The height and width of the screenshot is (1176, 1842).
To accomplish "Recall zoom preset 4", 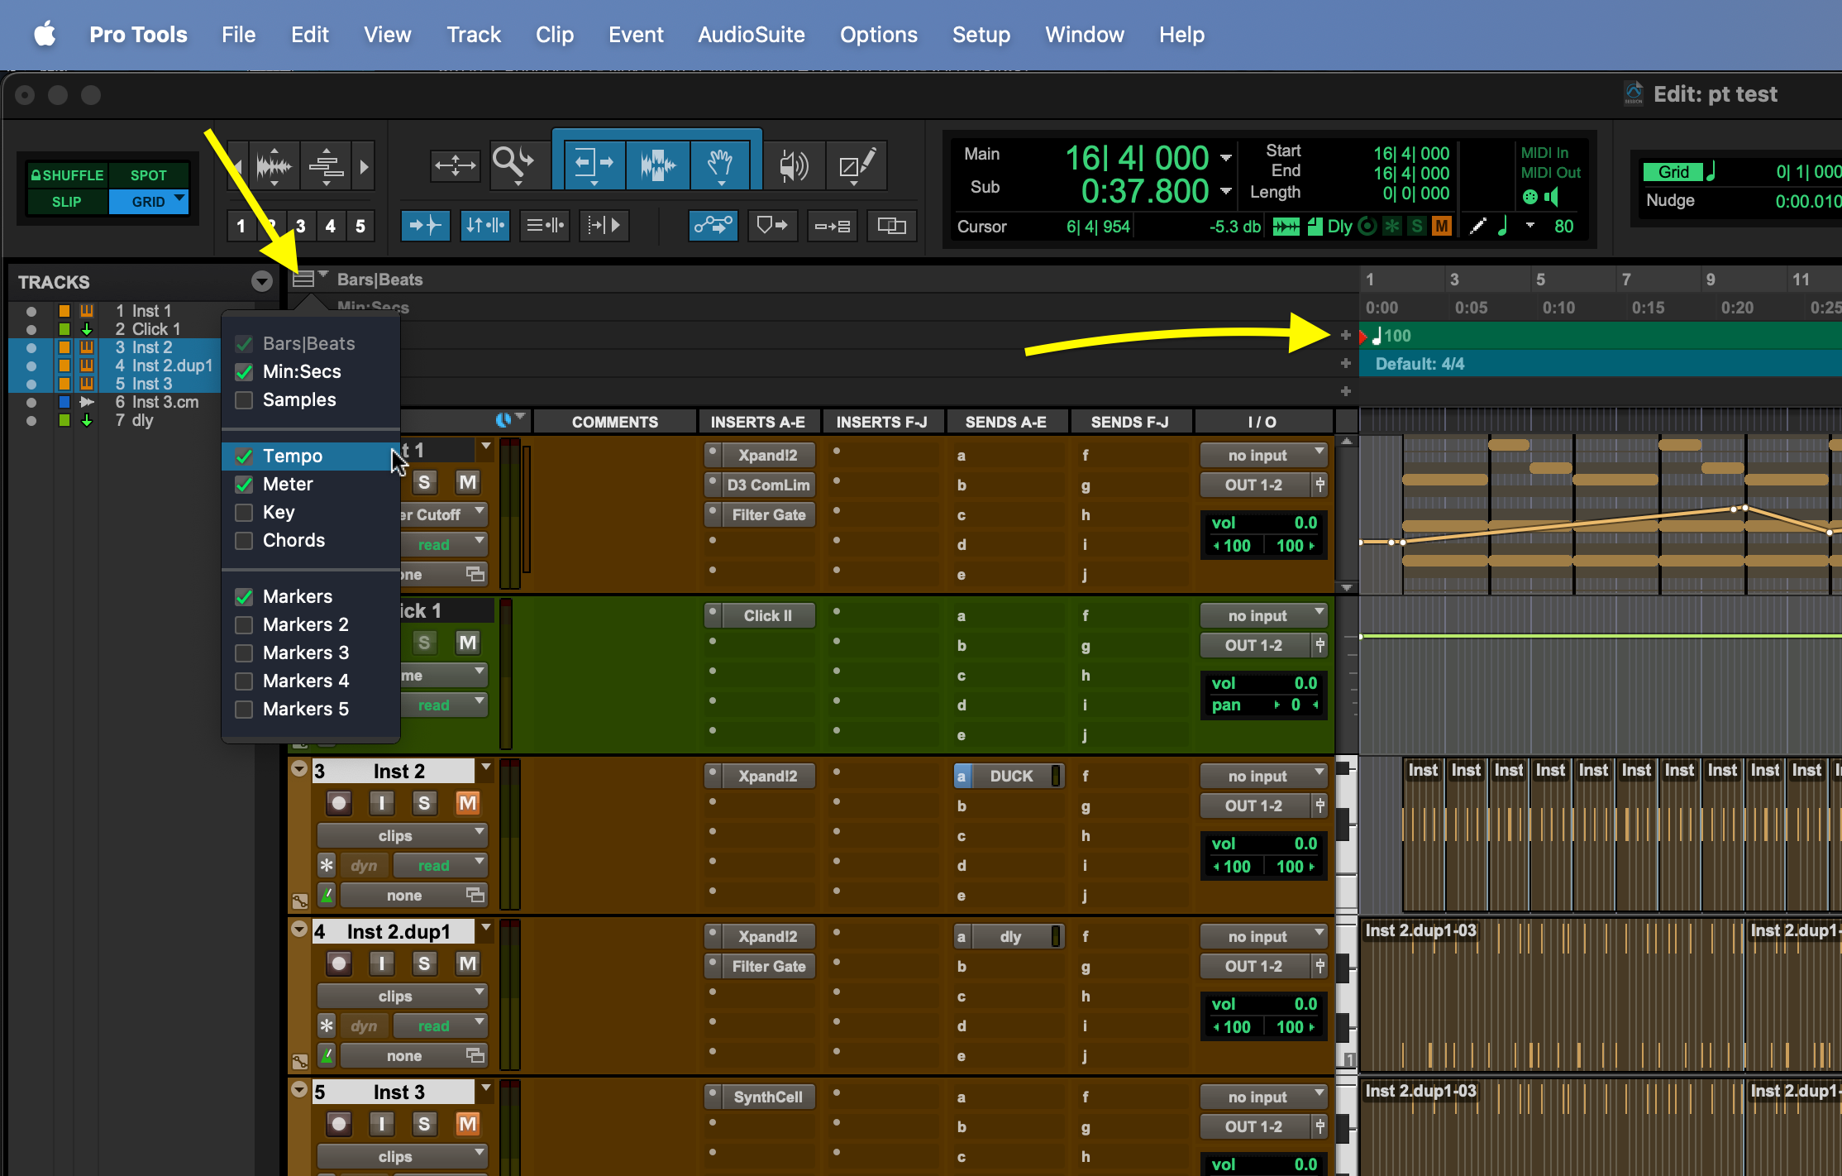I will 331,226.
